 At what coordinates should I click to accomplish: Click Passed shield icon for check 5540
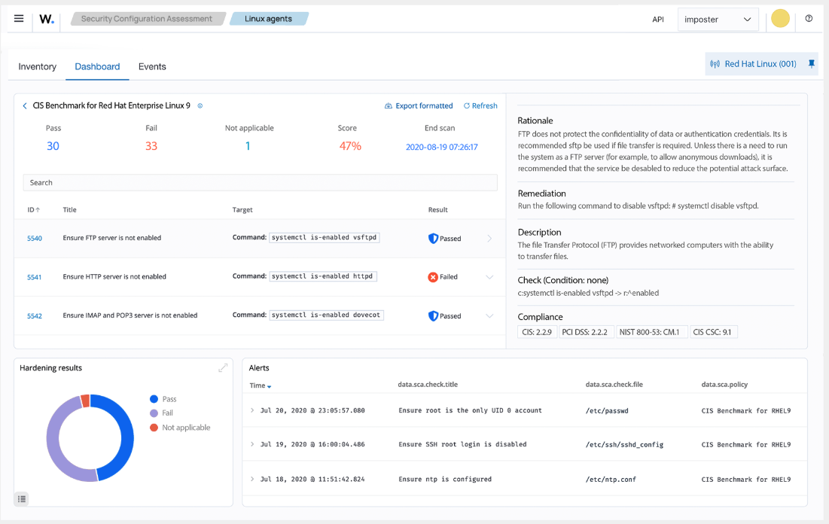click(433, 239)
